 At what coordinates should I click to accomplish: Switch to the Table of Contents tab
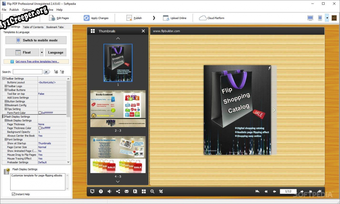33,27
